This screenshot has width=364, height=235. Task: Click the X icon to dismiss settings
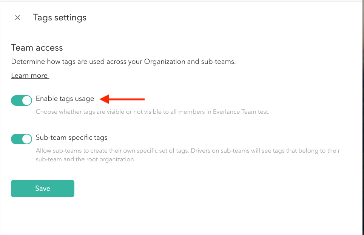tap(17, 17)
